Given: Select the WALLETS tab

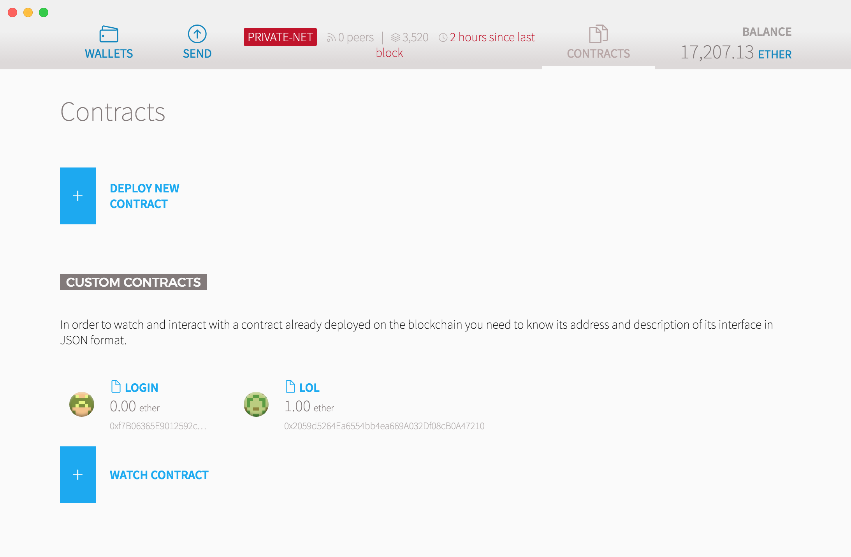Looking at the screenshot, I should point(109,42).
